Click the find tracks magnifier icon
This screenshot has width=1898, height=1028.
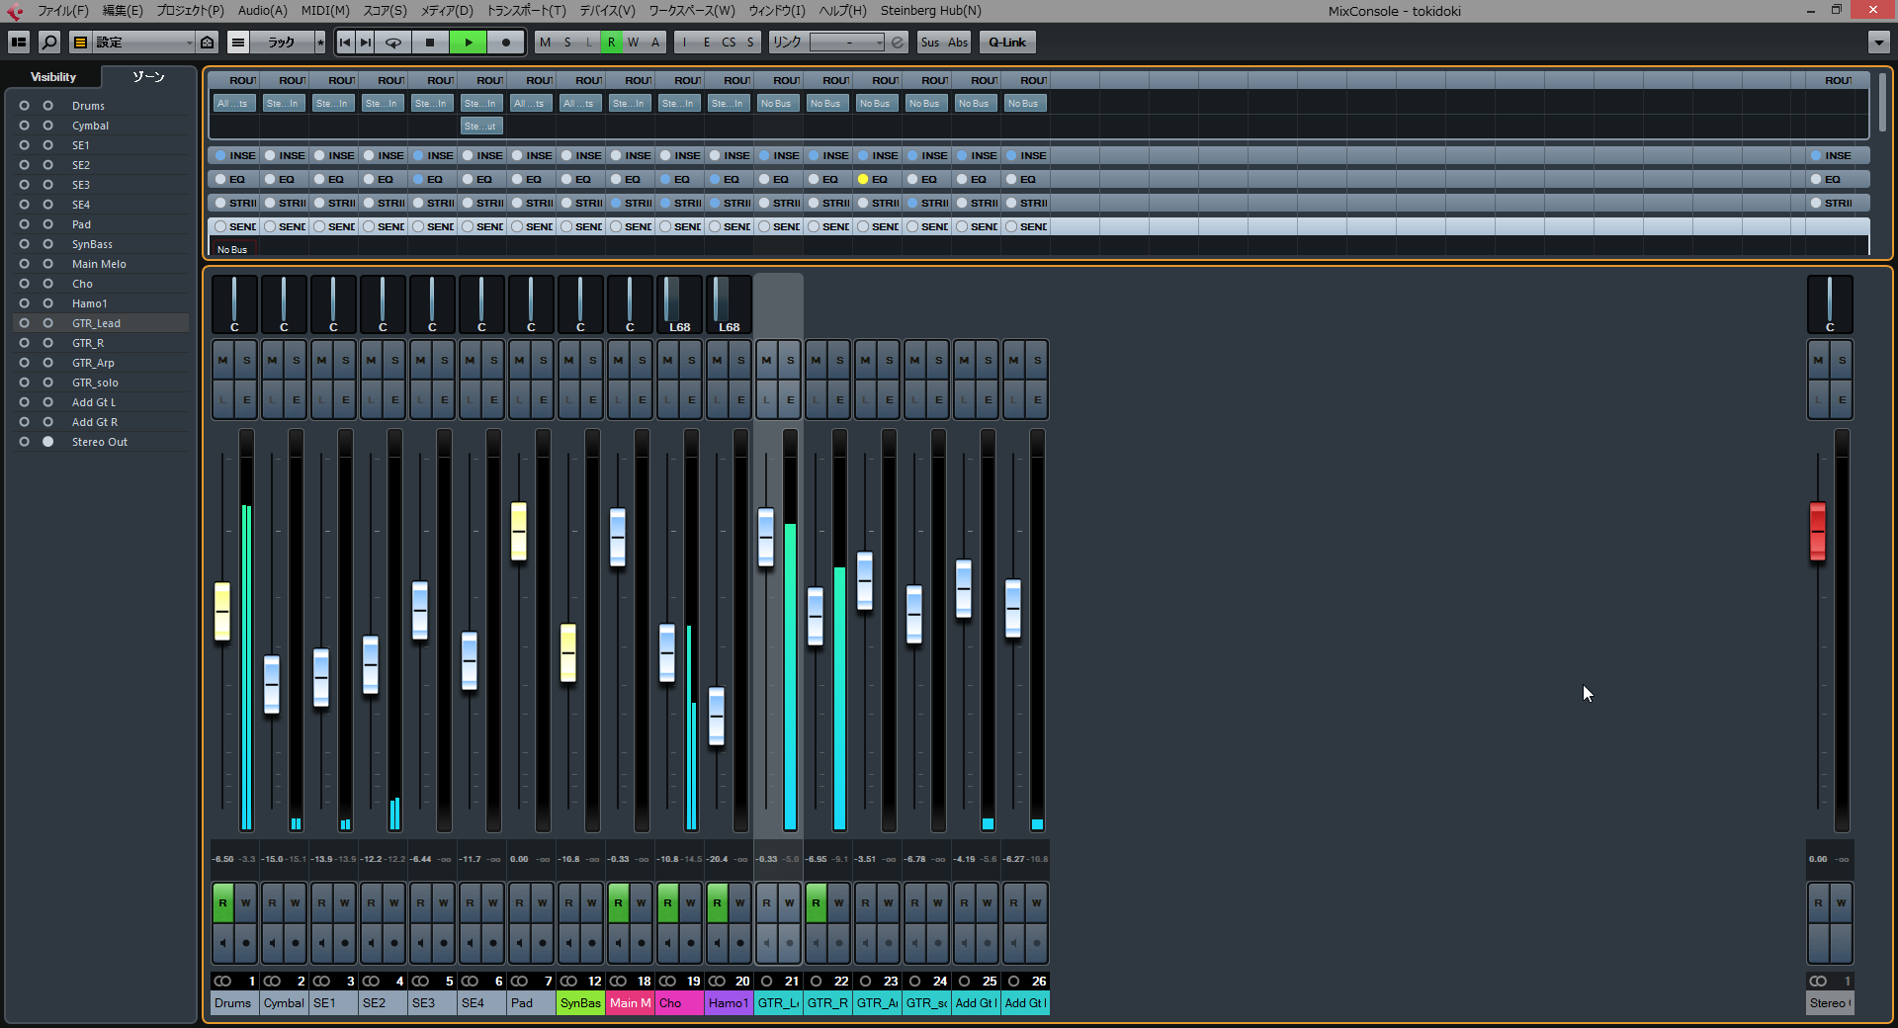[x=49, y=43]
